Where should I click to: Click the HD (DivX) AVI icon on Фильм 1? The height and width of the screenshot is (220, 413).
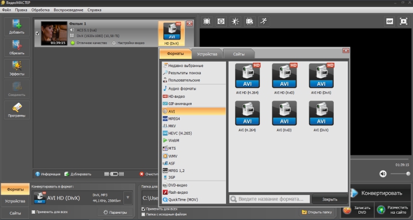[x=172, y=34]
